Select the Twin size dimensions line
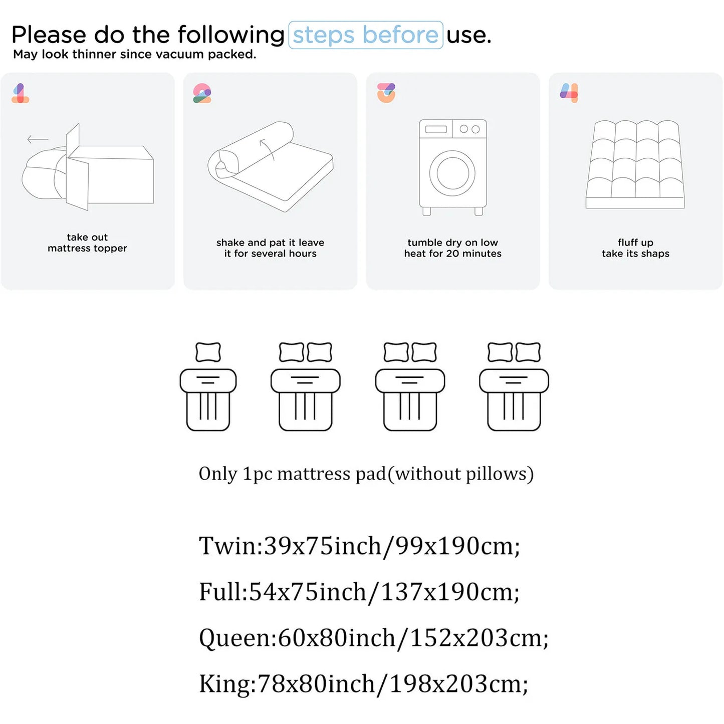Viewport: 724px width, 724px height. 359,546
